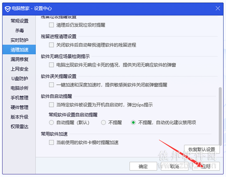The height and width of the screenshot is (177, 226).
Task: Open the 常规设置 section
Action: (19, 21)
